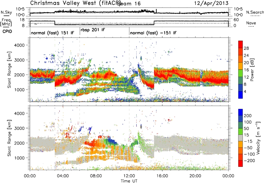Viewport: 264px width, 183px height.
Task: Click the '08:00' time axis label
Action: (96, 176)
